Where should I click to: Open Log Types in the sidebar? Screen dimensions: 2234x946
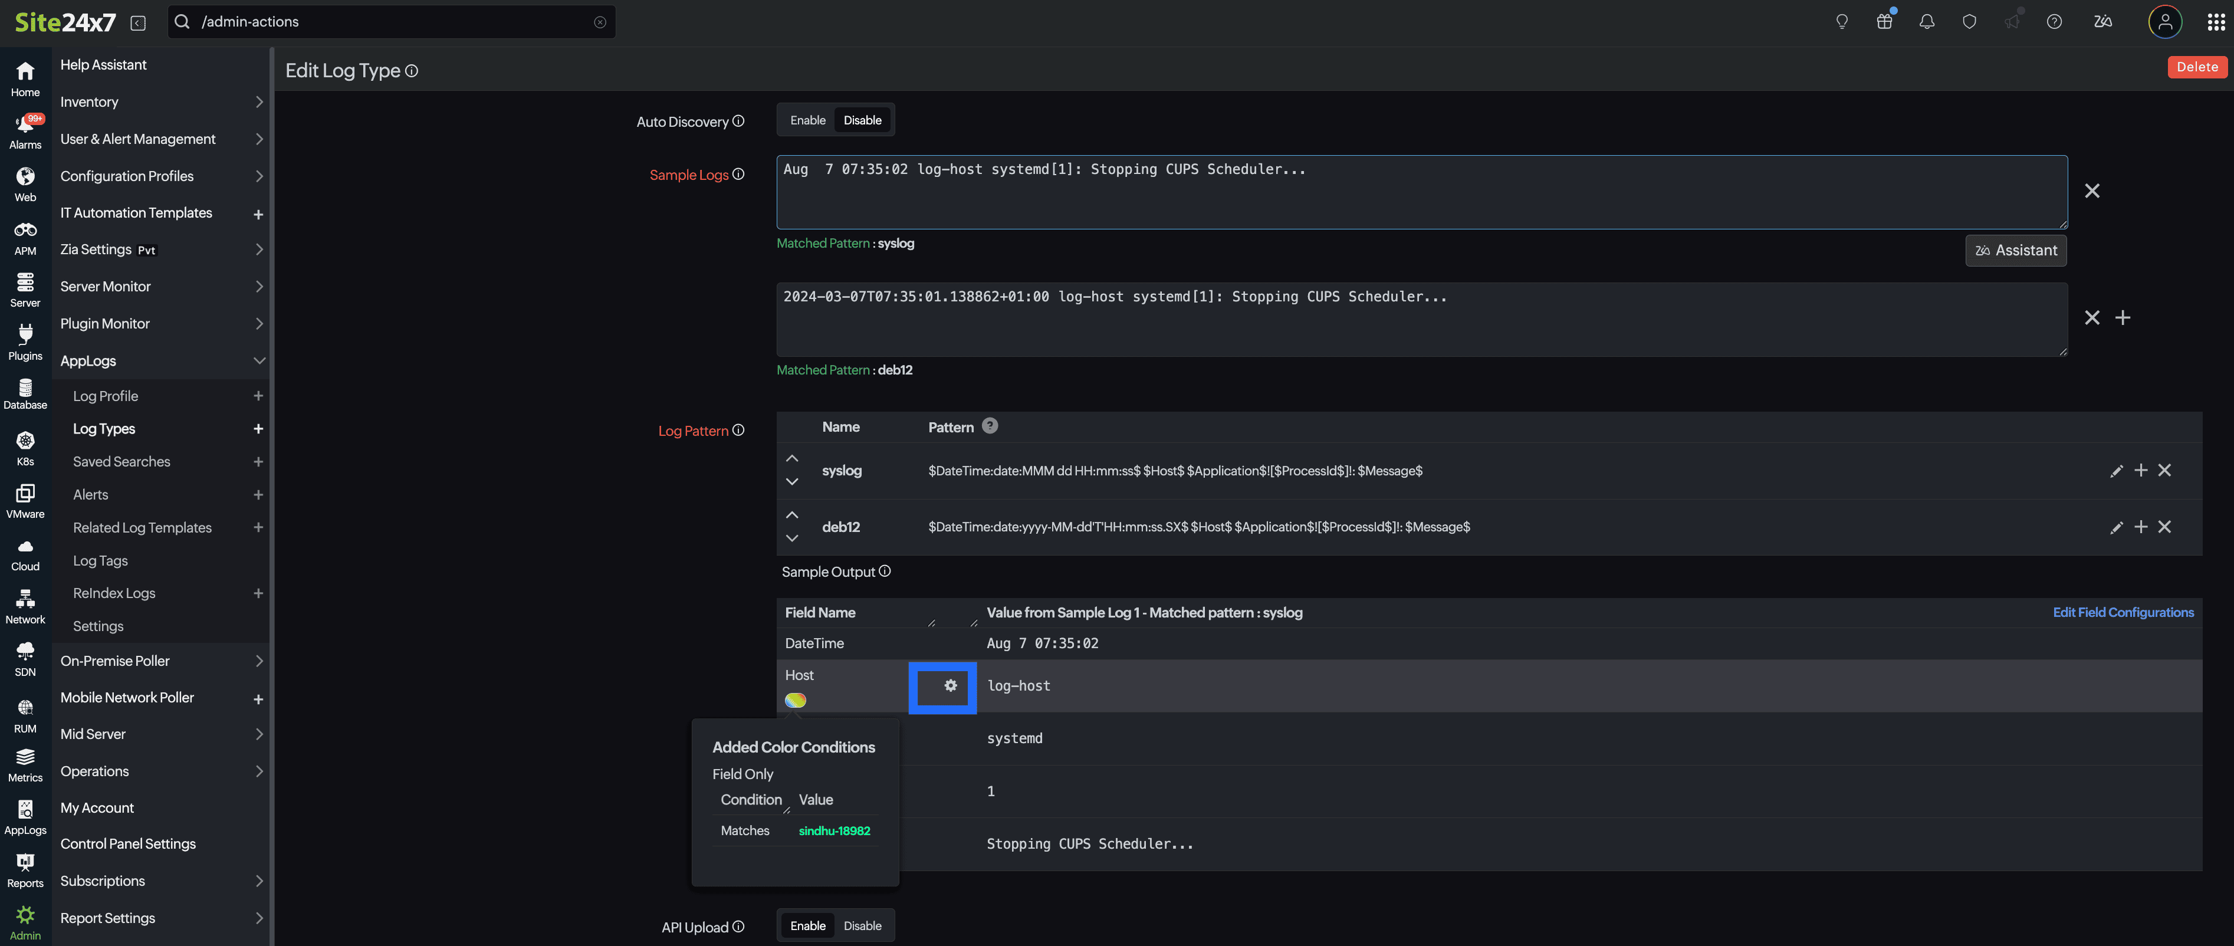tap(103, 428)
